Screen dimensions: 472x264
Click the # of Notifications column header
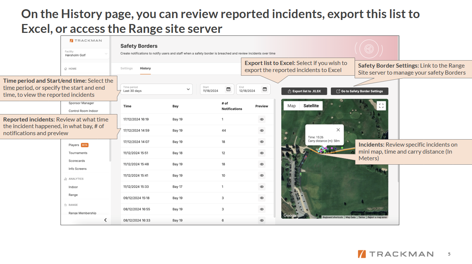[232, 106]
